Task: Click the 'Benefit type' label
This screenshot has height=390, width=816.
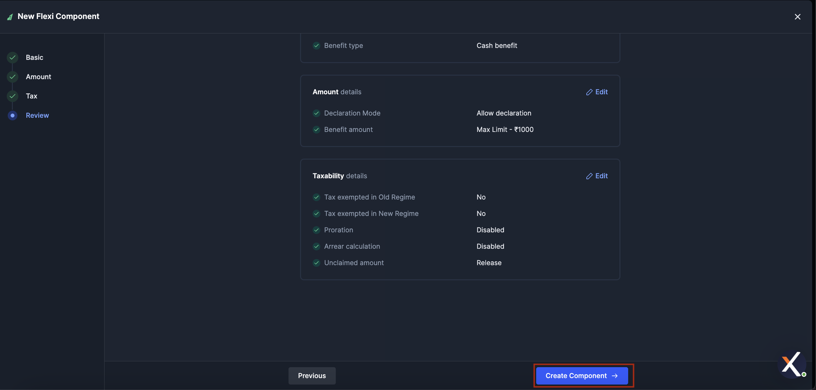Action: pyautogui.click(x=344, y=46)
